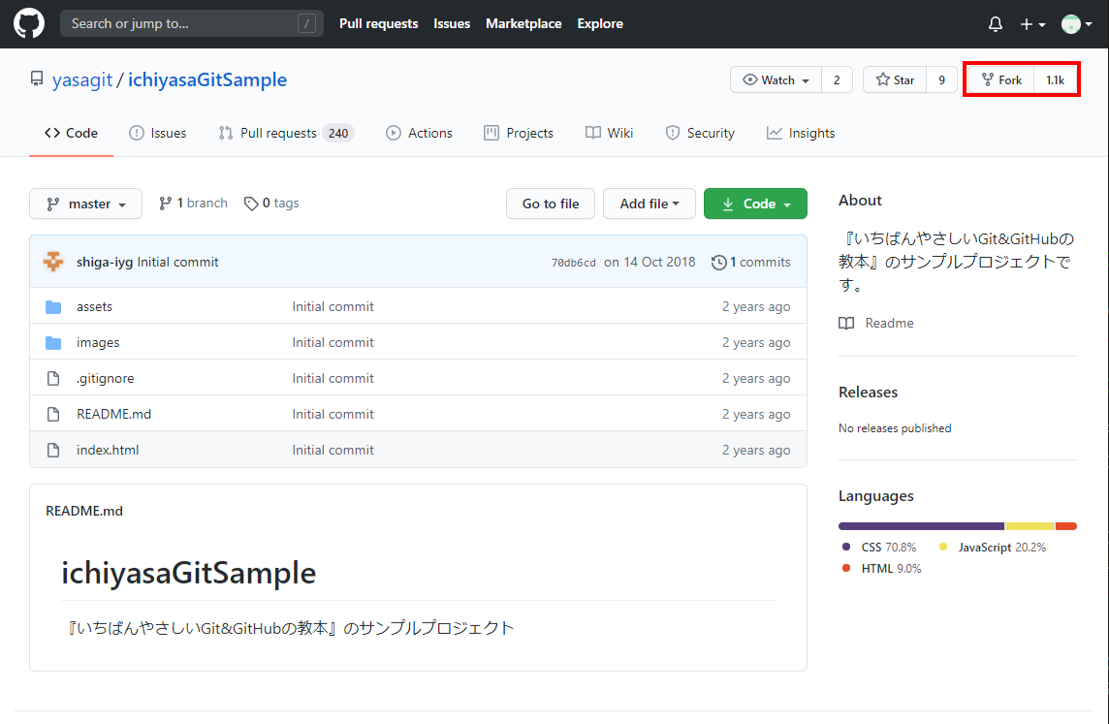Click the README.md file icon

point(53,414)
